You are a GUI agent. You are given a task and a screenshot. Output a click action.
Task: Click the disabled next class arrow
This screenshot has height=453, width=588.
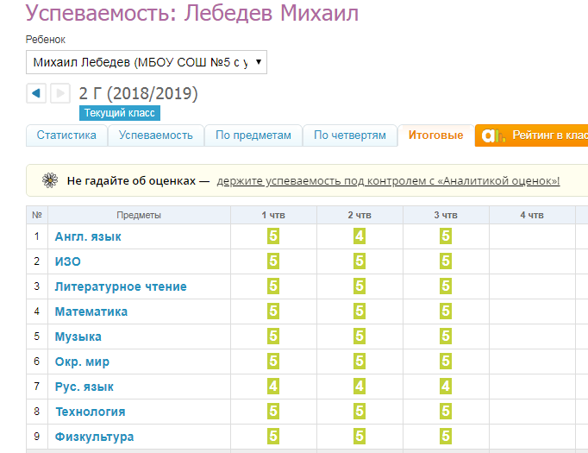(59, 93)
